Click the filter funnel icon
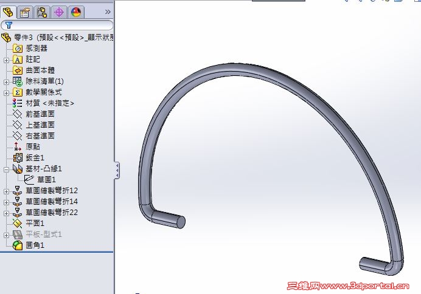The image size is (421, 294). (9, 25)
